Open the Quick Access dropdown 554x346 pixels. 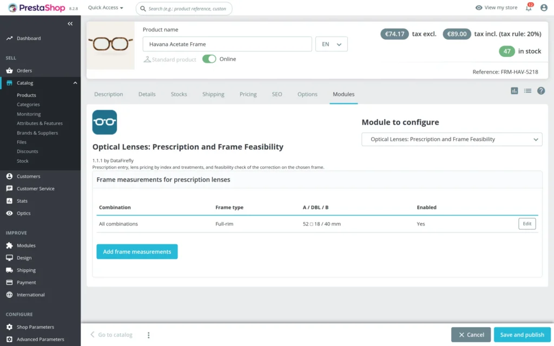click(105, 8)
